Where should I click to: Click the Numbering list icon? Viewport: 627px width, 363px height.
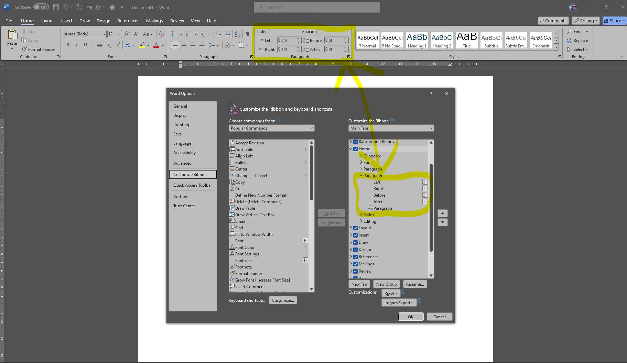(x=189, y=34)
